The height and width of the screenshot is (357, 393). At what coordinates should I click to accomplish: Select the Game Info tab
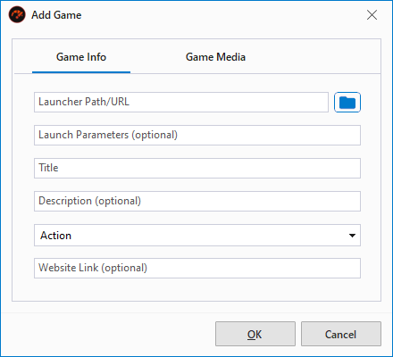81,57
